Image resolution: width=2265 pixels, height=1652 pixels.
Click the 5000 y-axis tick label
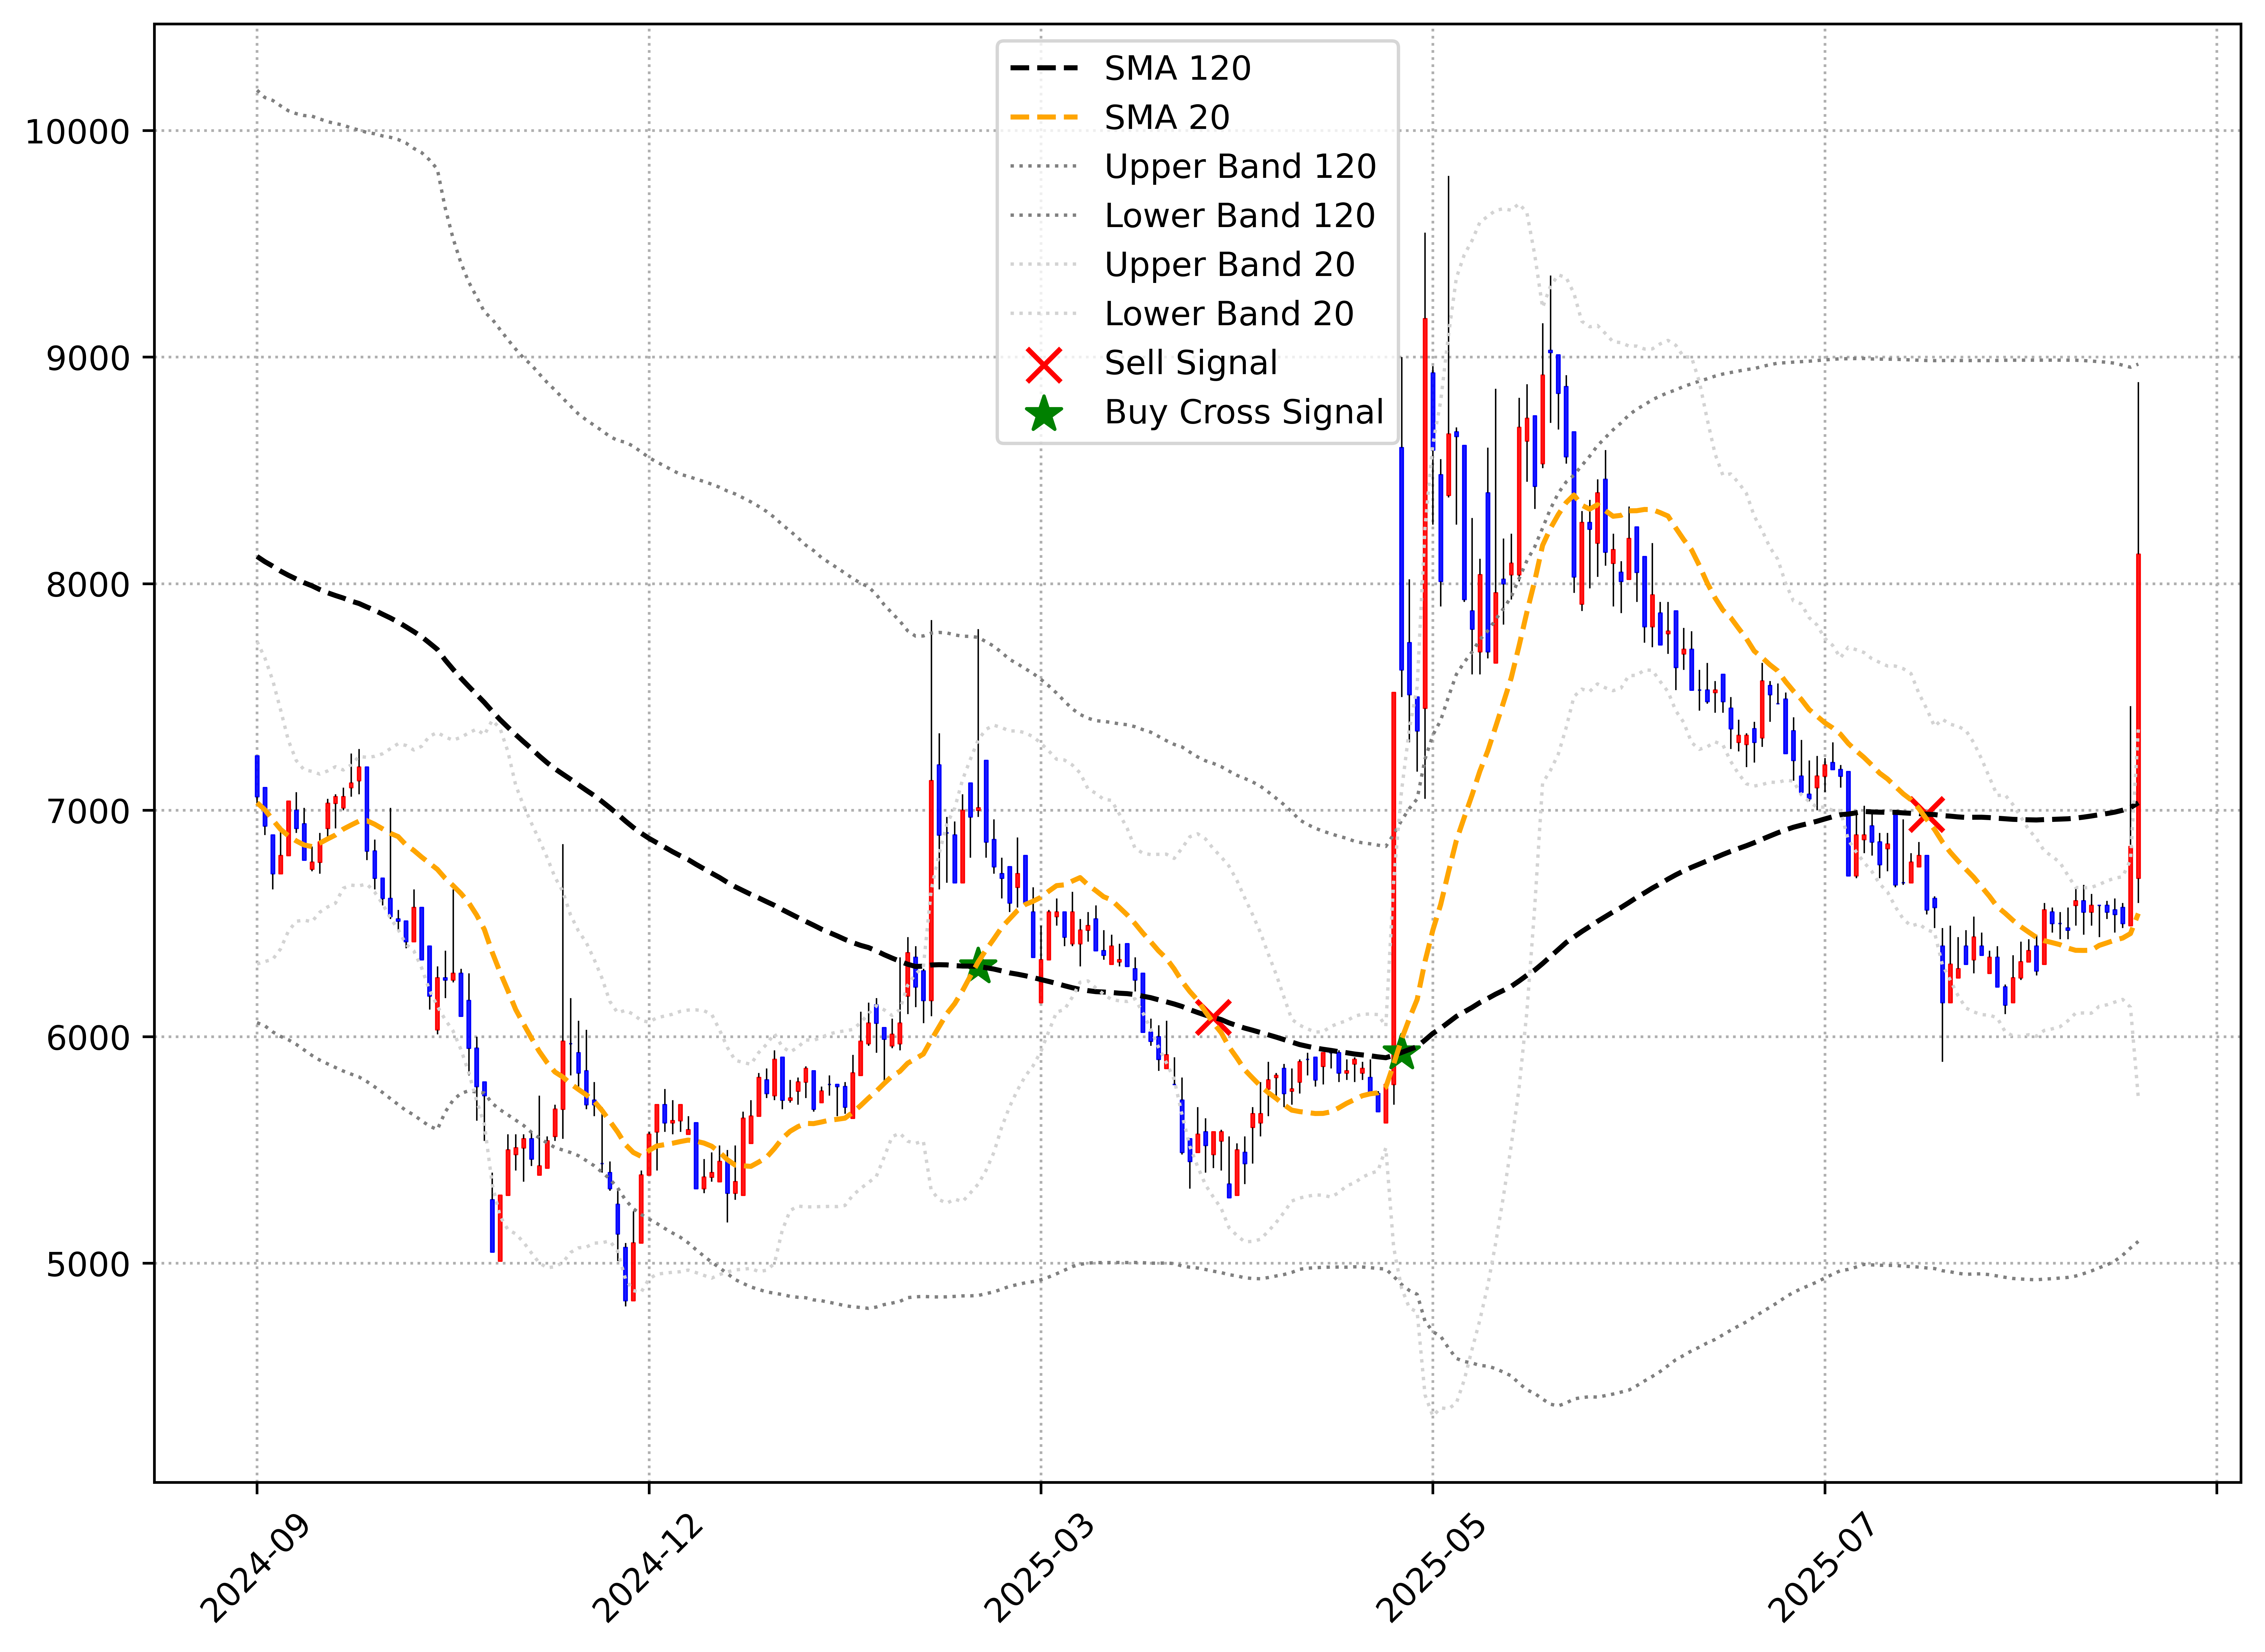point(88,1264)
